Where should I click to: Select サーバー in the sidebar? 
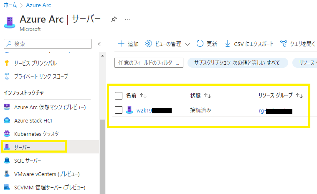pos(50,147)
